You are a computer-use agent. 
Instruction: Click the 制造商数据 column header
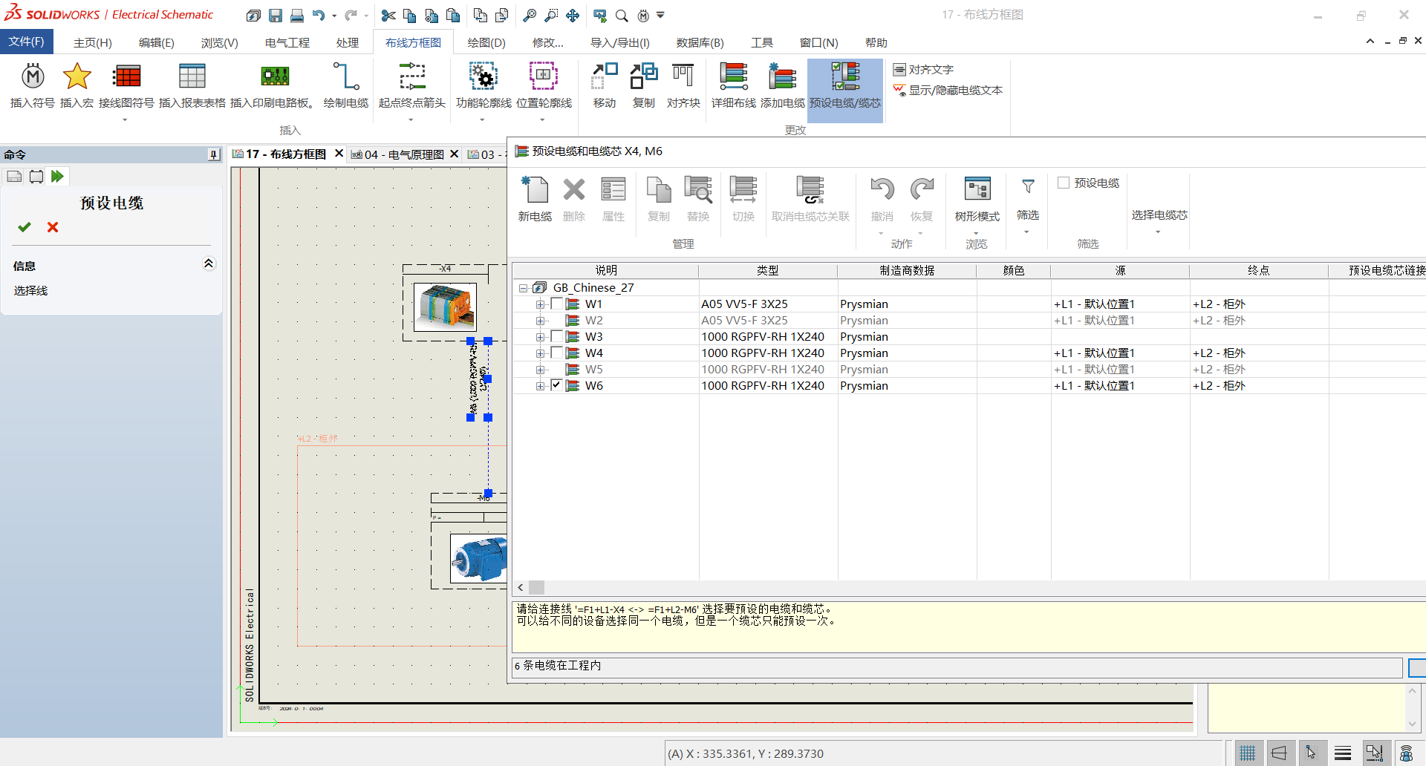pos(907,271)
